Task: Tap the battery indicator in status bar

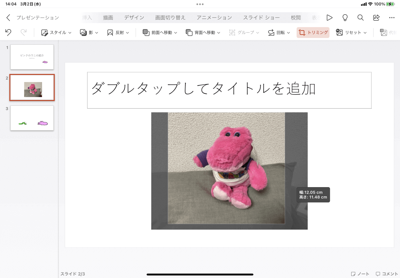Action: click(390, 4)
